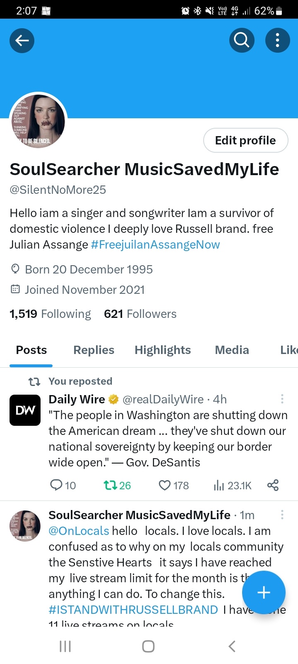Open the profile avatar picture
Image resolution: width=298 pixels, height=664 pixels.
click(x=38, y=121)
